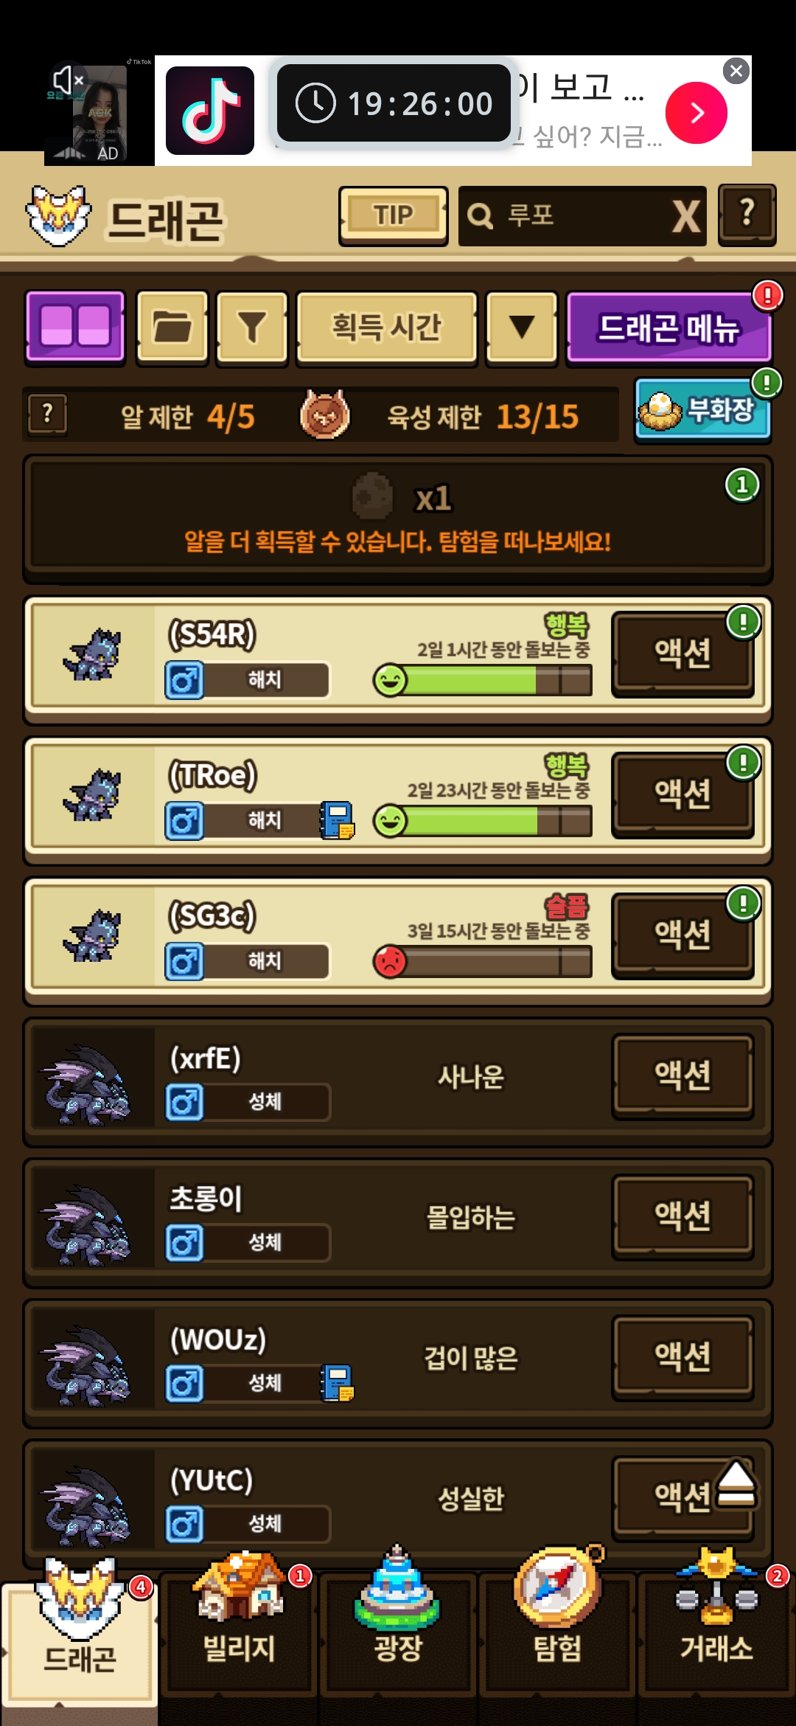Mute the ad sound speaker icon
The image size is (796, 1726).
tap(67, 79)
